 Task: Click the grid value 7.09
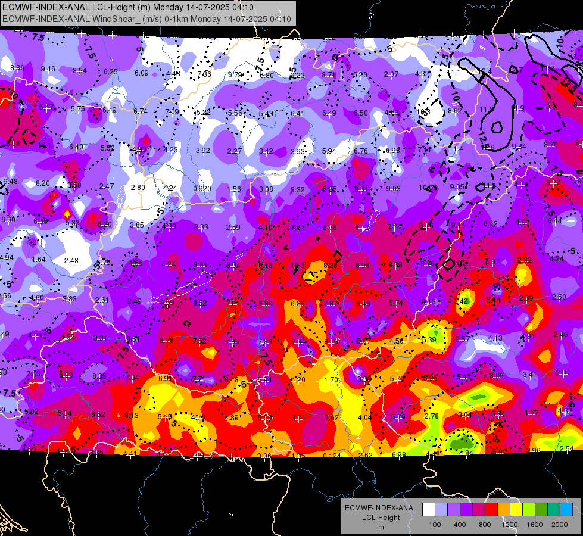coord(172,111)
